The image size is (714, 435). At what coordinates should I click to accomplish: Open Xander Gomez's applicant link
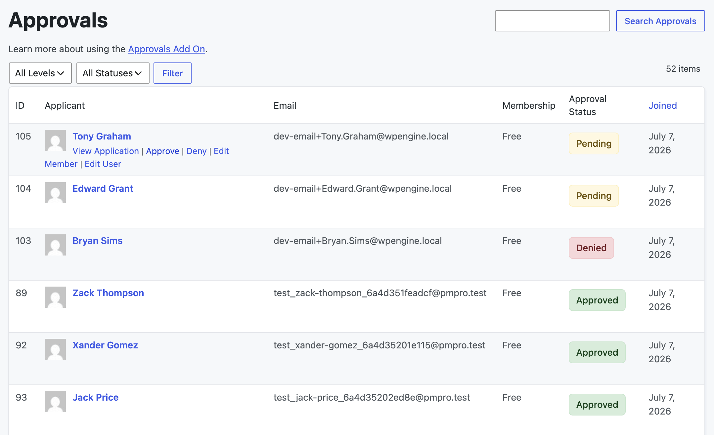105,345
